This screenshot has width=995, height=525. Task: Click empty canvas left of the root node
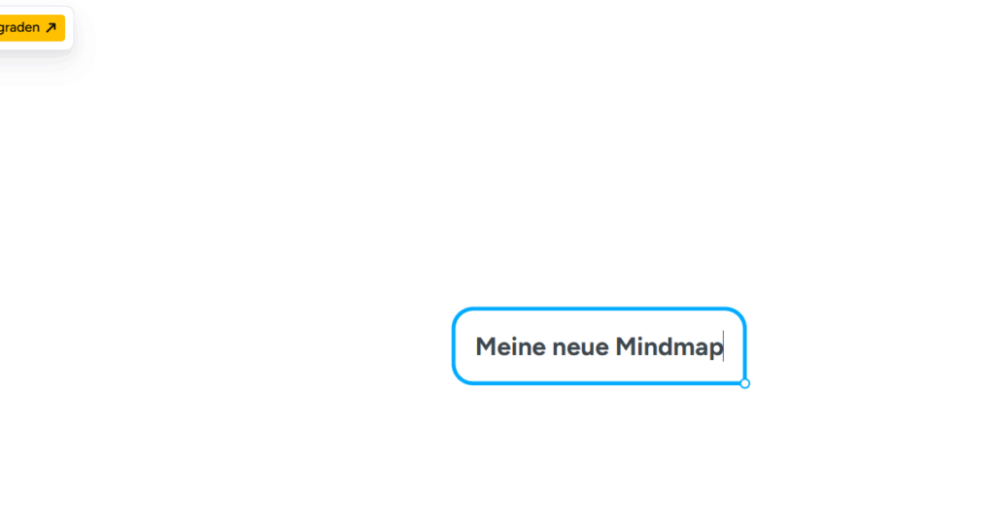point(254,346)
